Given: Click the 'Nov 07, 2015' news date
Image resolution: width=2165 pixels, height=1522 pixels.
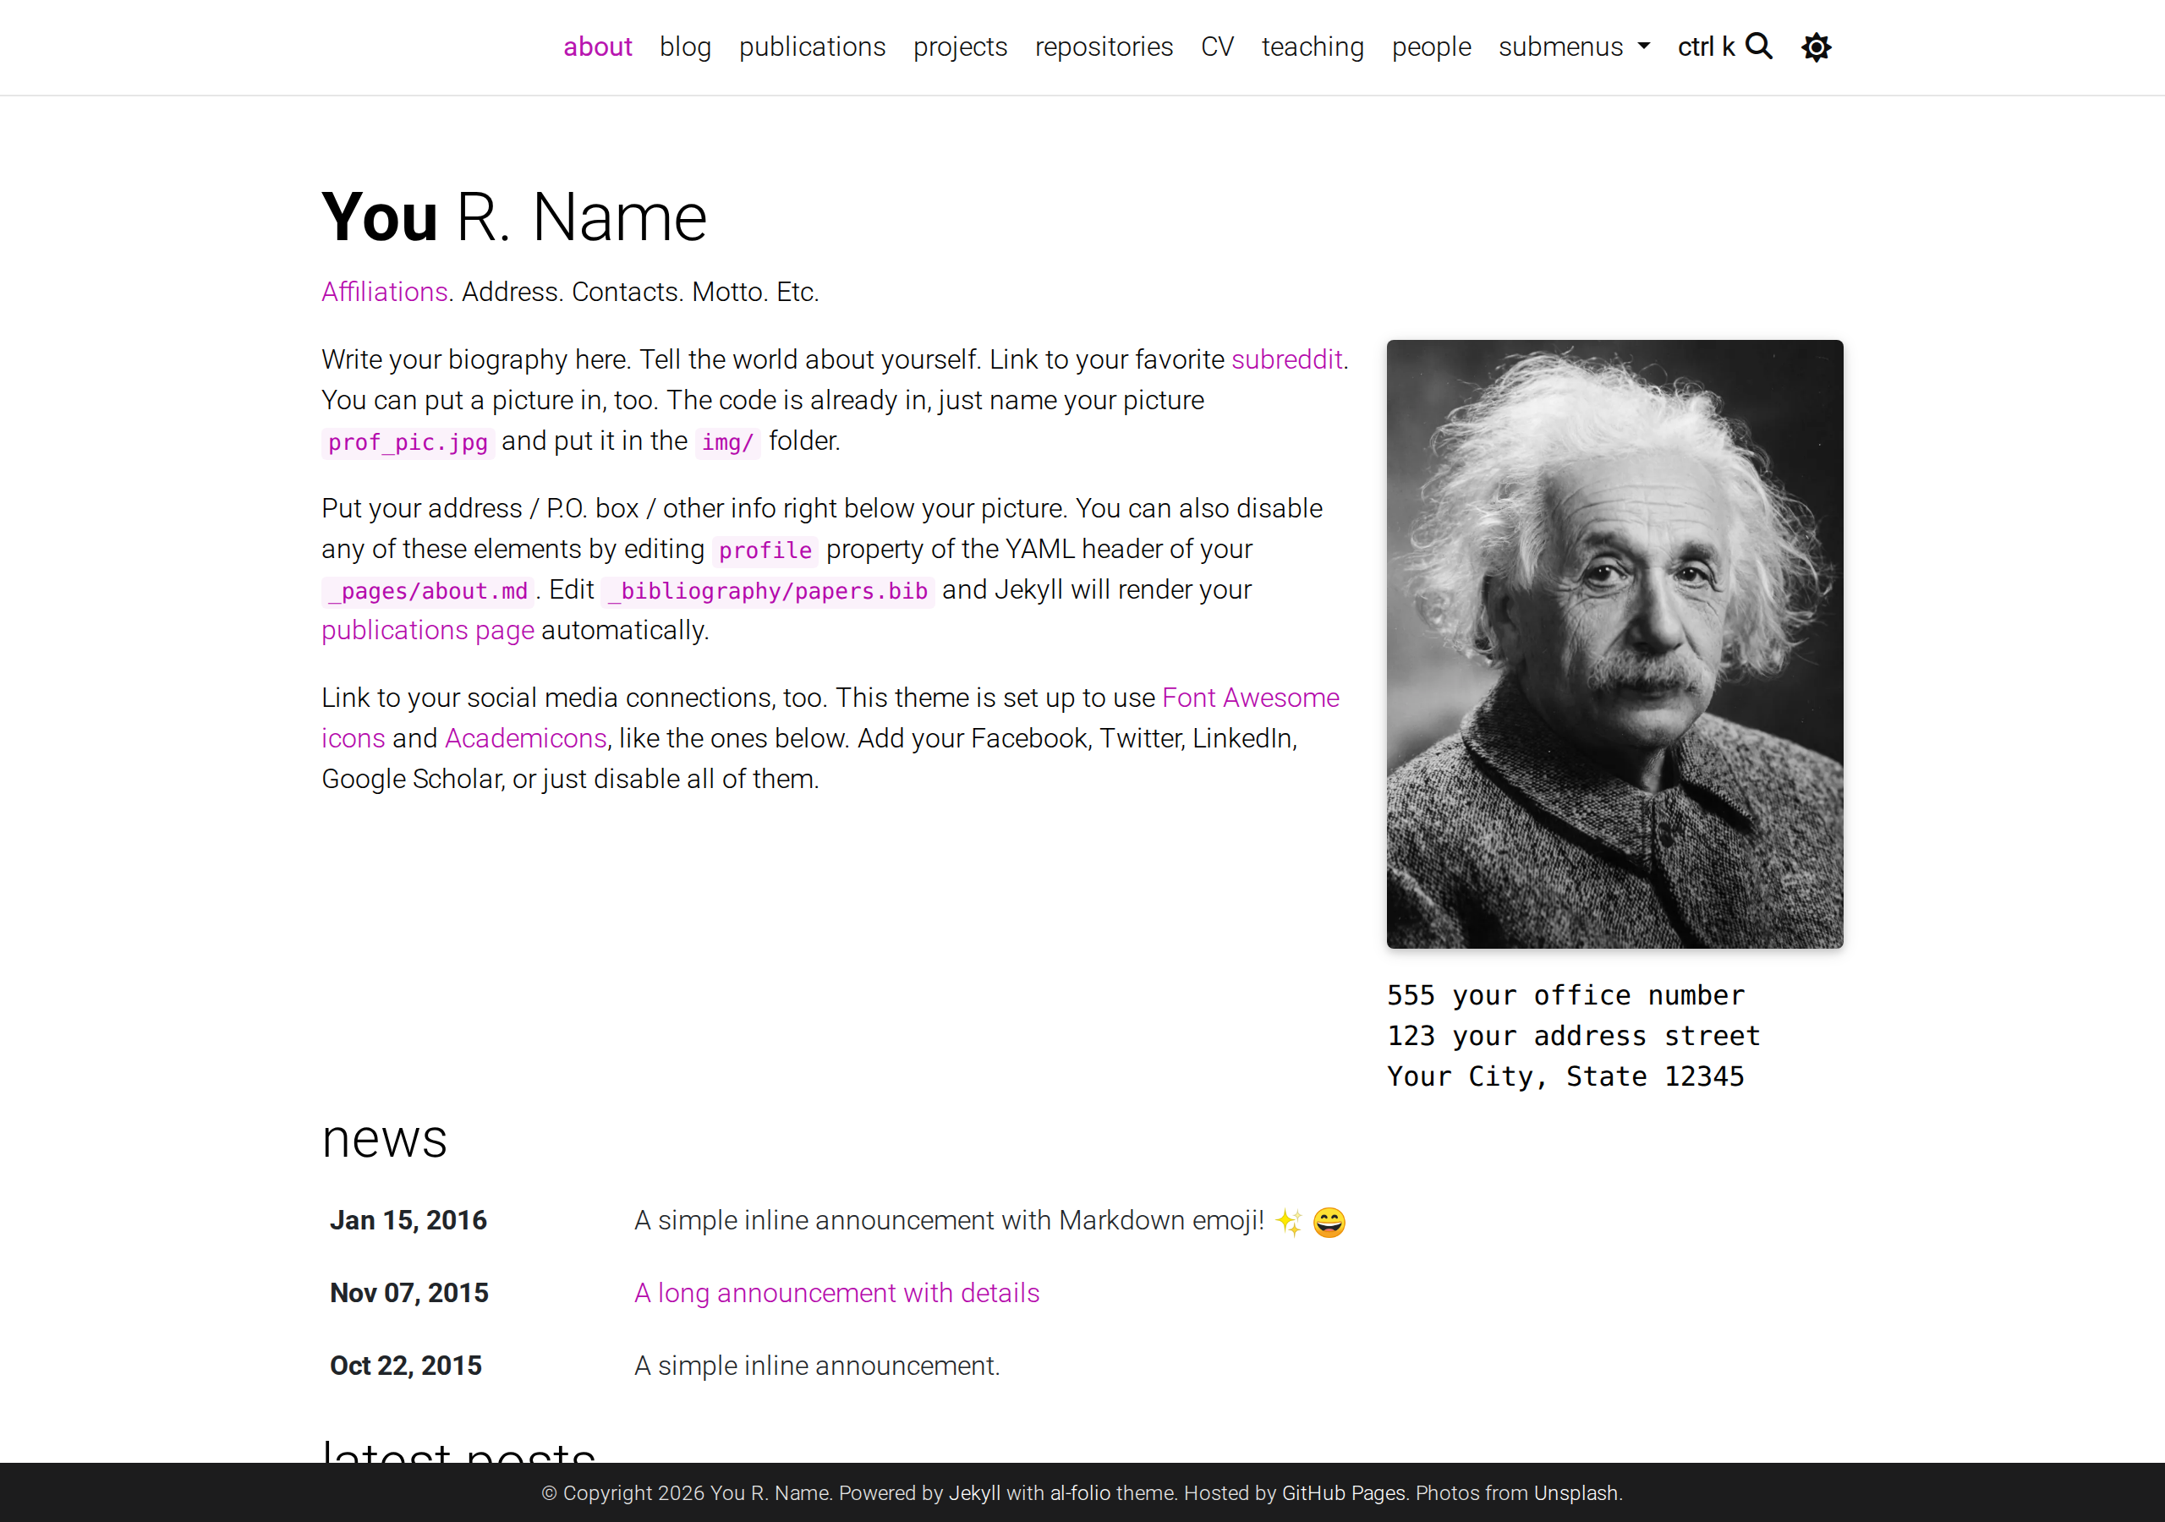Looking at the screenshot, I should point(409,1293).
